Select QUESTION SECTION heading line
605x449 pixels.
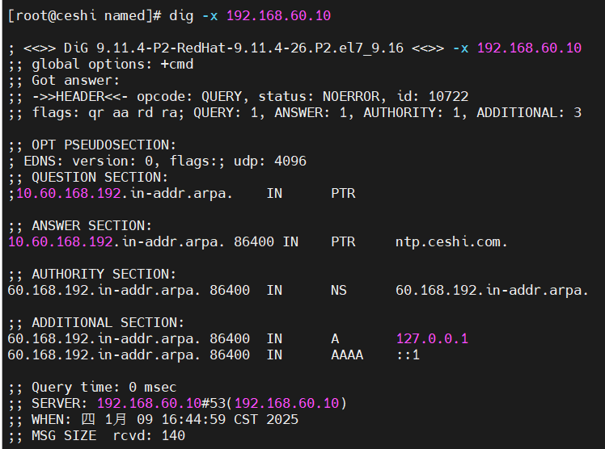pyautogui.click(x=88, y=177)
